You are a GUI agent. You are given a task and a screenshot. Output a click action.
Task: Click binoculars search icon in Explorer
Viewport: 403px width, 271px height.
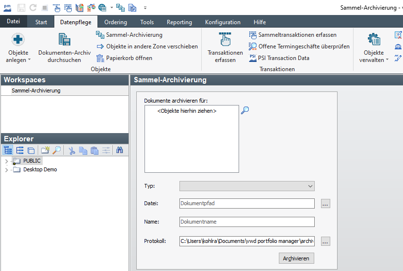click(x=119, y=151)
